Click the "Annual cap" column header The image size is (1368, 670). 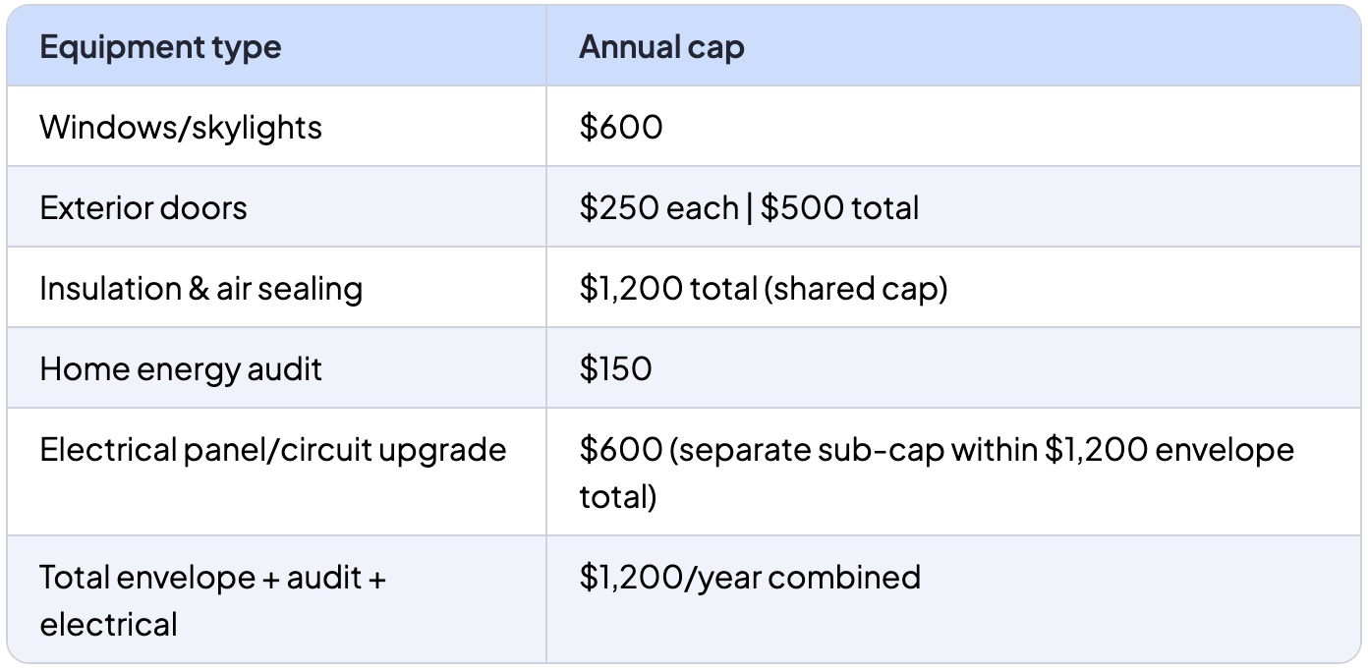[x=661, y=47]
